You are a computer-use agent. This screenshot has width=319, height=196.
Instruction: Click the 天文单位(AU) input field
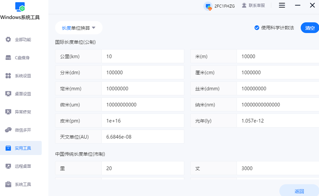tap(143, 137)
